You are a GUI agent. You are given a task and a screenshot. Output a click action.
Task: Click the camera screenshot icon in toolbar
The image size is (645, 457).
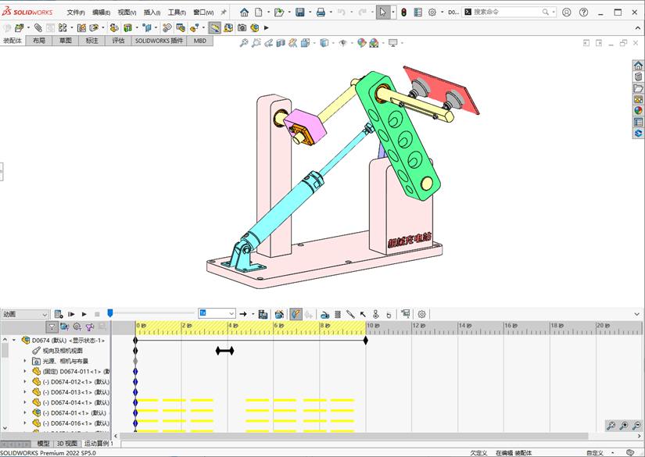click(x=242, y=27)
